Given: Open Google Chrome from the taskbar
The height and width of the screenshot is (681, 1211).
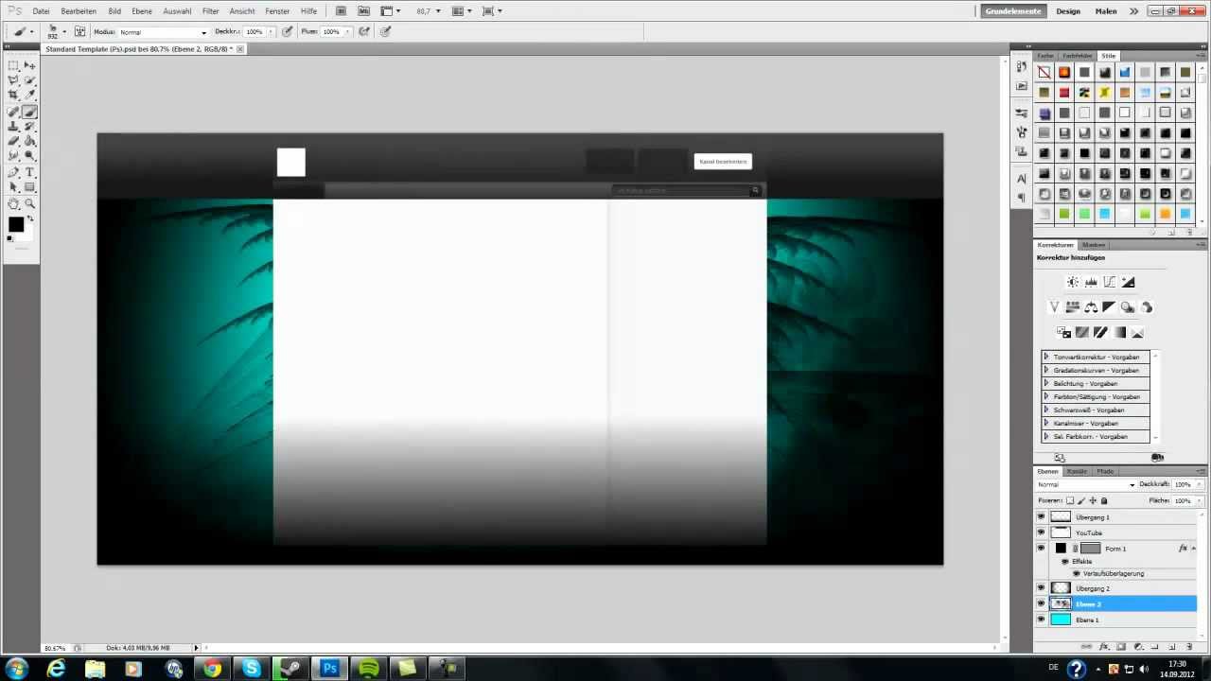Looking at the screenshot, I should coord(212,669).
